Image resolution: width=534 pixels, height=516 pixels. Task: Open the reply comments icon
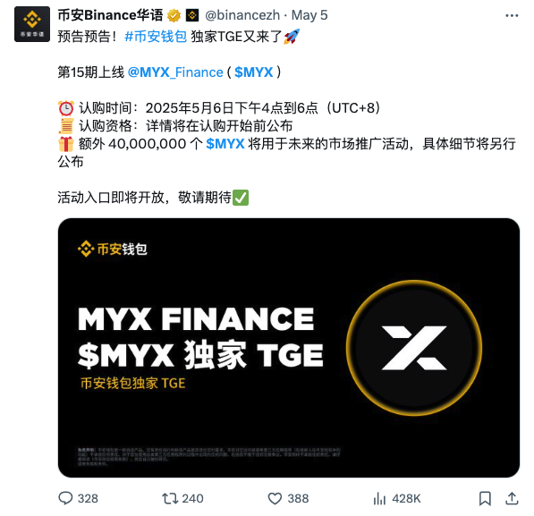tap(65, 498)
